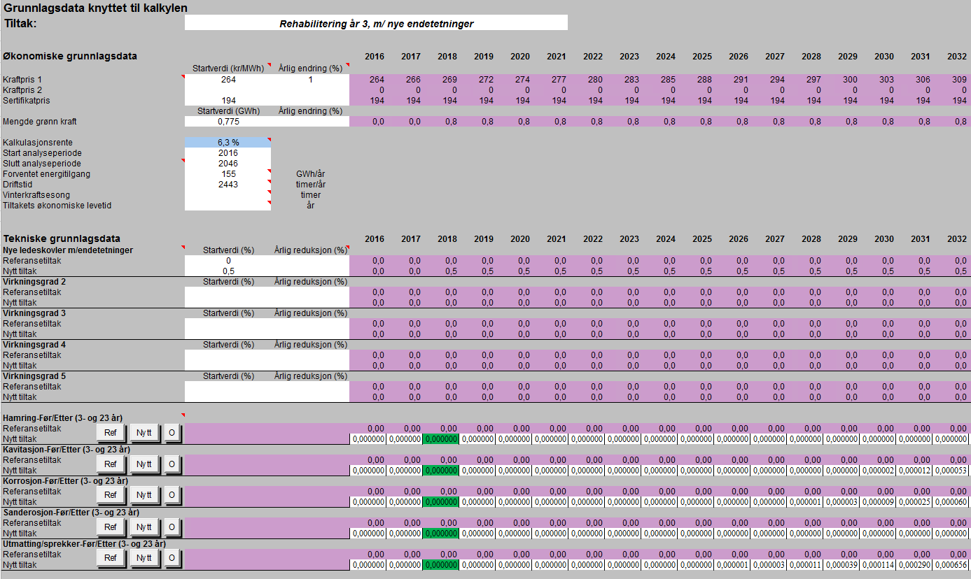Select the Mengde grønn kraft cell 0,775
Viewport: 971px width, 579px height.
[228, 122]
